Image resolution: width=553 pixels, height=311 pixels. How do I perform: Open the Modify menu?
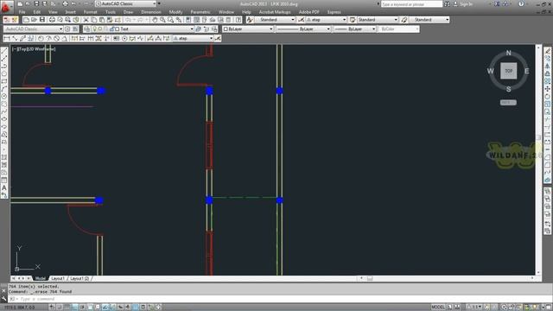click(175, 12)
